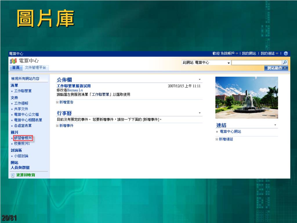Click the recycle bin icon beside 資源回收筒

[x=12, y=175]
